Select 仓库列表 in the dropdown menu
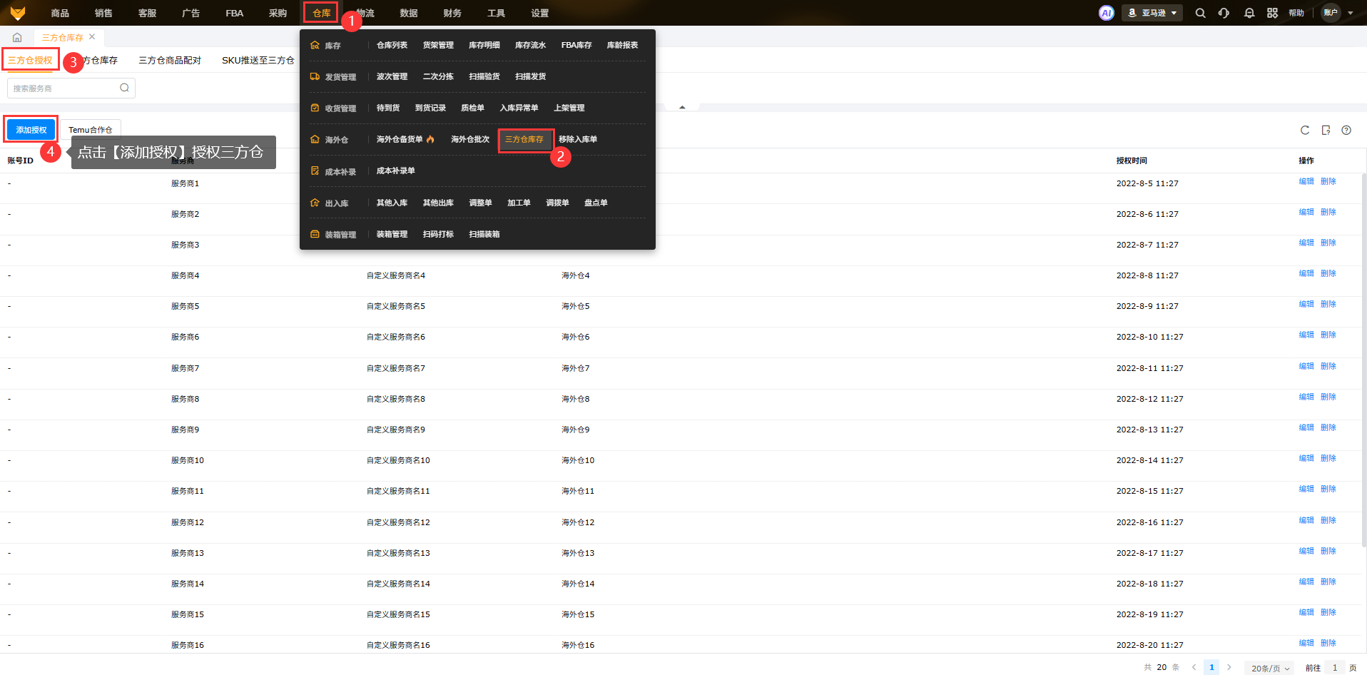 [x=392, y=45]
